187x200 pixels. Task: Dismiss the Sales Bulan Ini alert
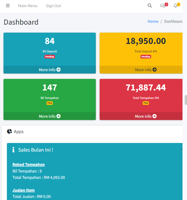(181, 150)
